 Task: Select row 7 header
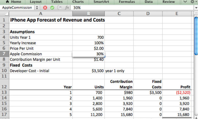coord(4,54)
